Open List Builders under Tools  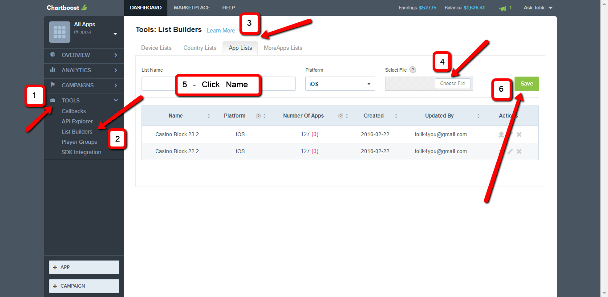77,132
